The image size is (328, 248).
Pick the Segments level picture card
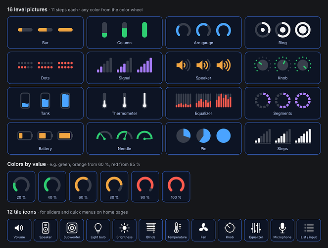pyautogui.click(x=282, y=103)
